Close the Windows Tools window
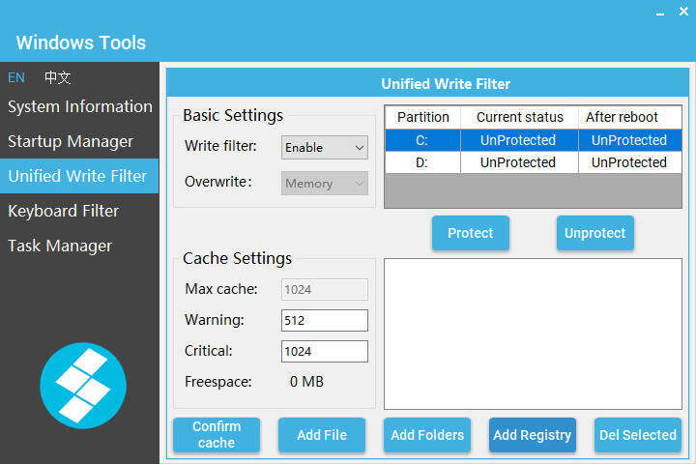696x464 pixels. pyautogui.click(x=683, y=11)
